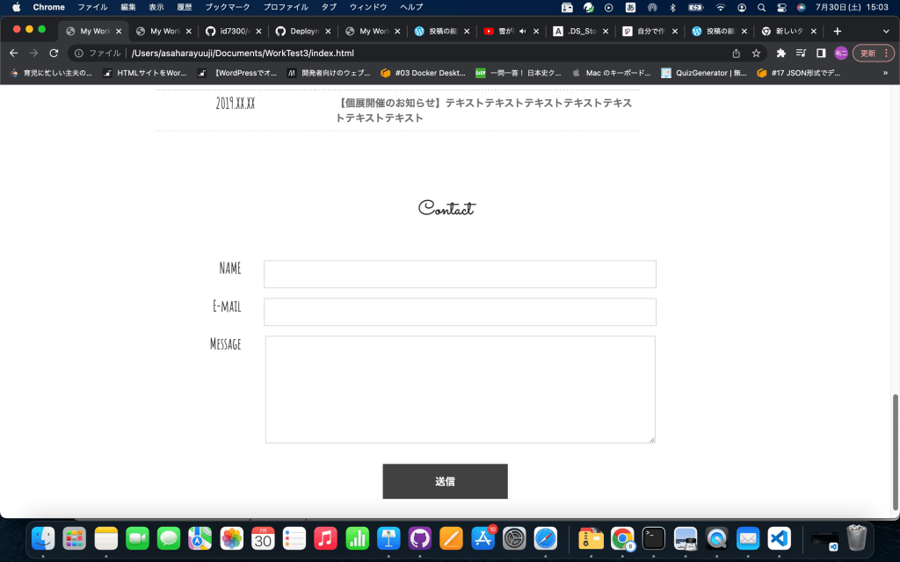This screenshot has width=900, height=562.
Task: Open the tab search chevron dropdown
Action: coord(886,31)
